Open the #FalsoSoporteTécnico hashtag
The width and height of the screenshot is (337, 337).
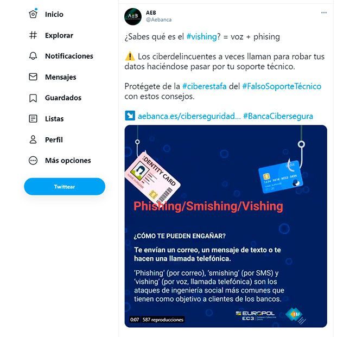click(282, 86)
